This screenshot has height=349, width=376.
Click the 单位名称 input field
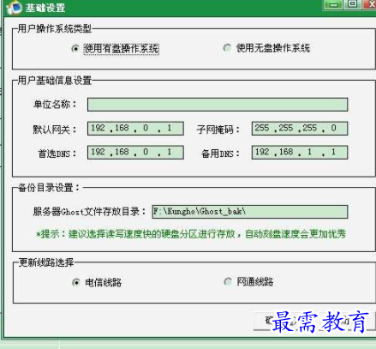[218, 105]
